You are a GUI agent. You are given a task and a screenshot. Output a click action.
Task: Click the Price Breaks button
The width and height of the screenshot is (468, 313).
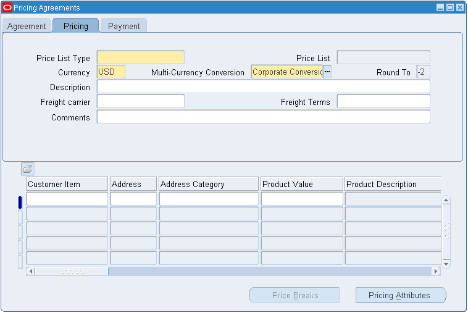(x=295, y=295)
